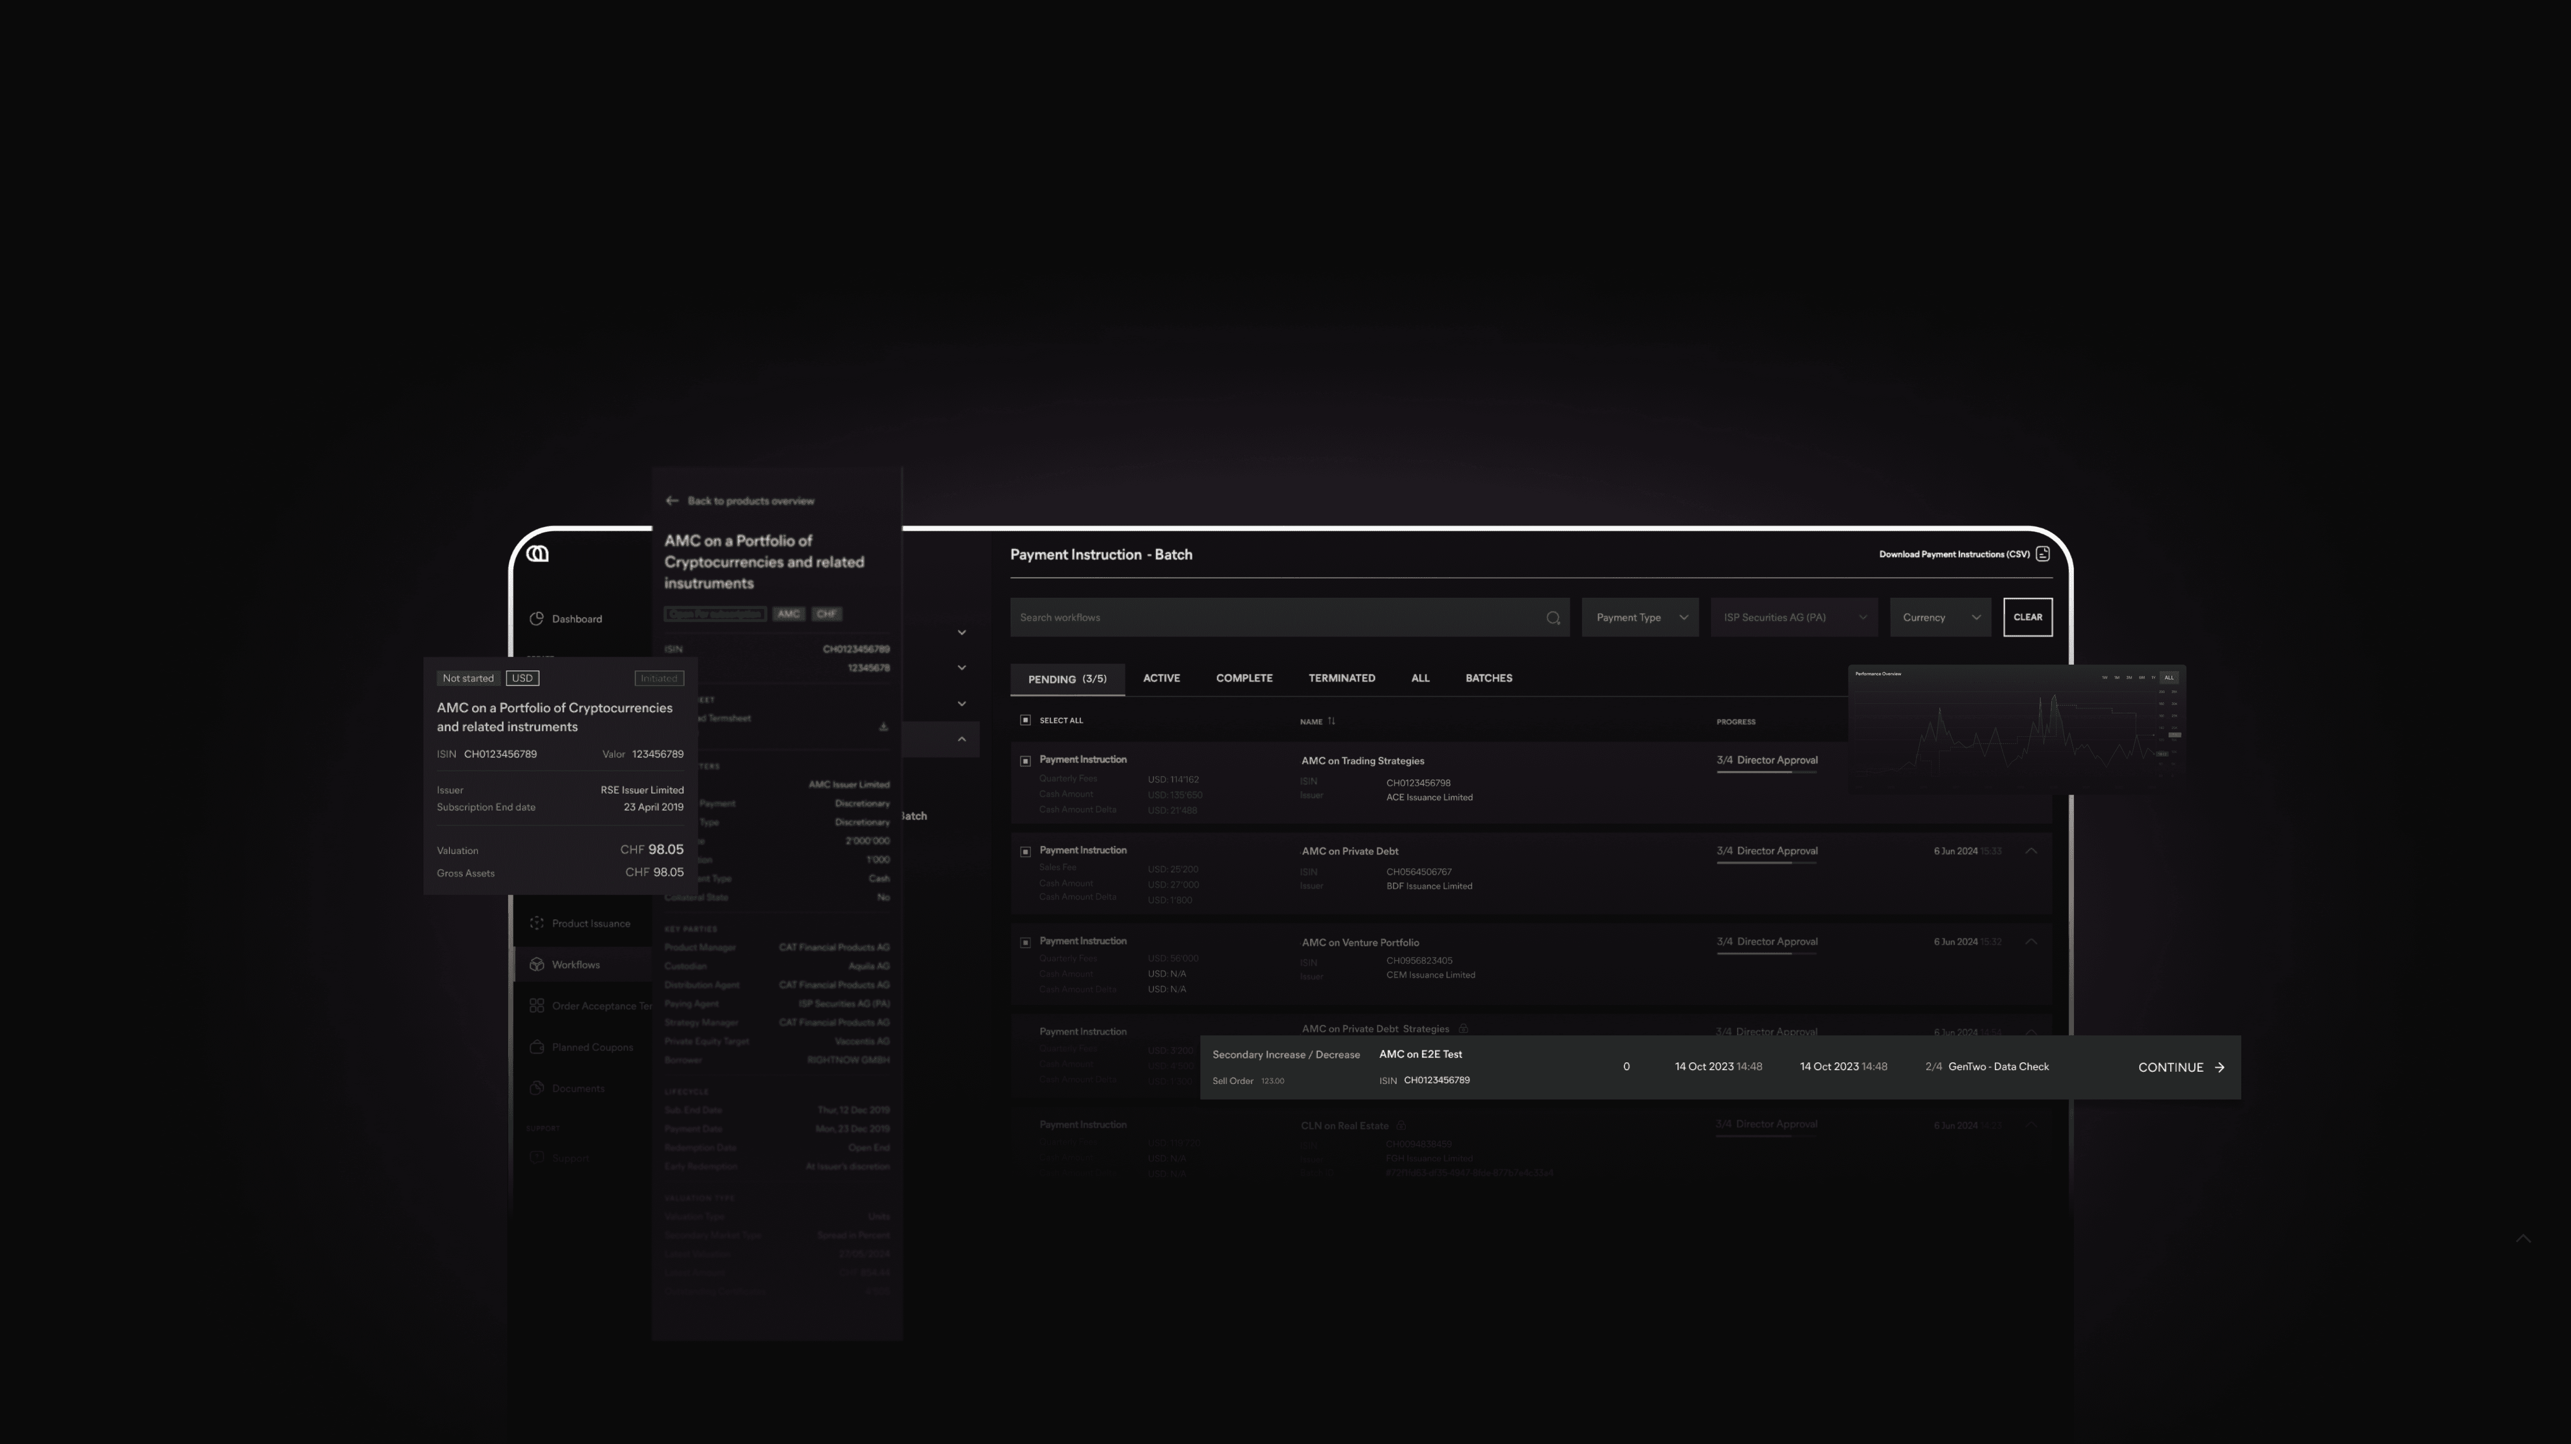
Task: Switch to the ACTIVE tab
Action: 1161,678
